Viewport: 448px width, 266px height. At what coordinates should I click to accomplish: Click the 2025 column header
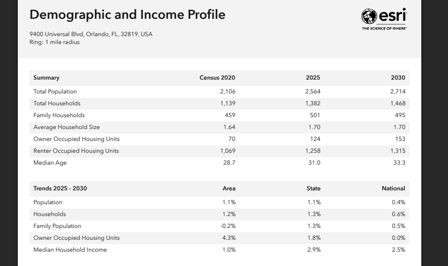[313, 78]
